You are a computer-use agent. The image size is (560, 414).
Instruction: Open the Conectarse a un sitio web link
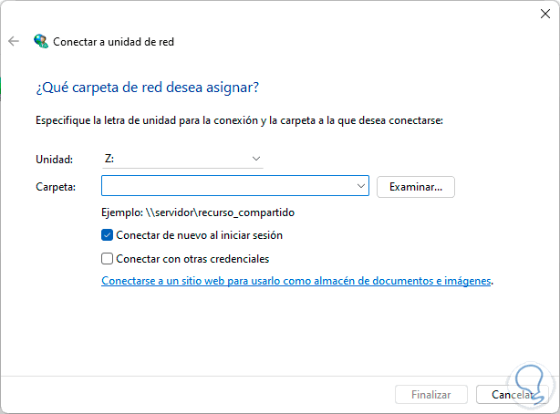pyautogui.click(x=296, y=282)
